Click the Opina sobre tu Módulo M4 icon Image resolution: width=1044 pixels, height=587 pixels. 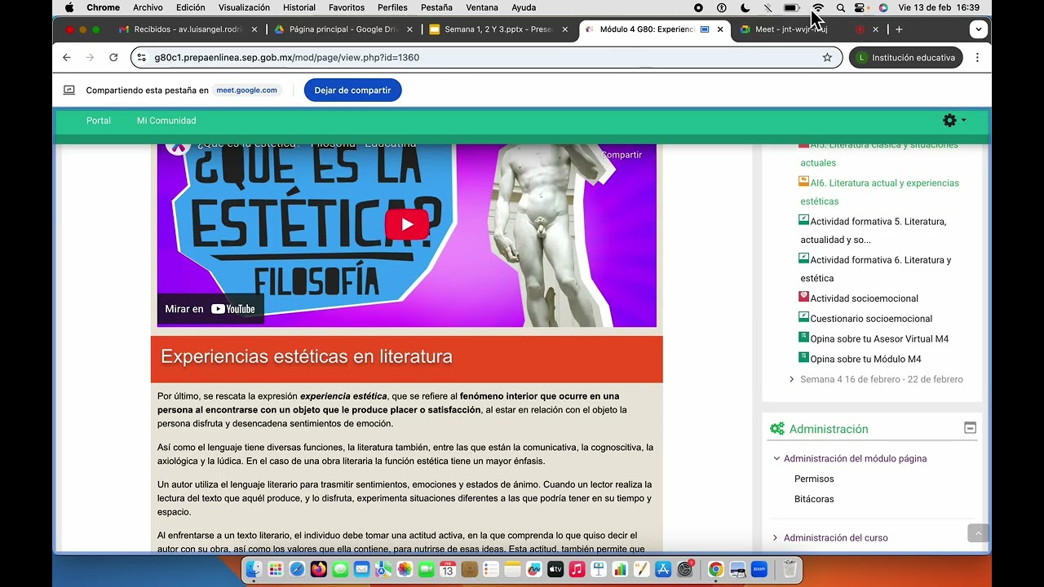click(x=803, y=357)
